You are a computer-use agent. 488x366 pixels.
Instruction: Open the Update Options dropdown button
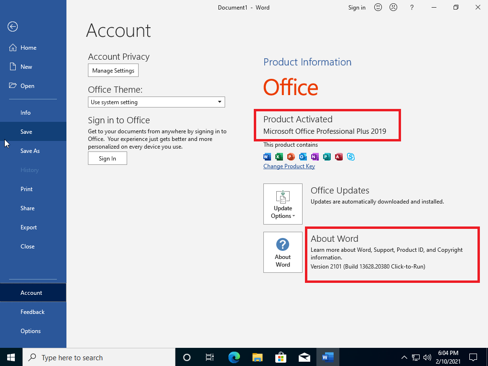(x=283, y=204)
